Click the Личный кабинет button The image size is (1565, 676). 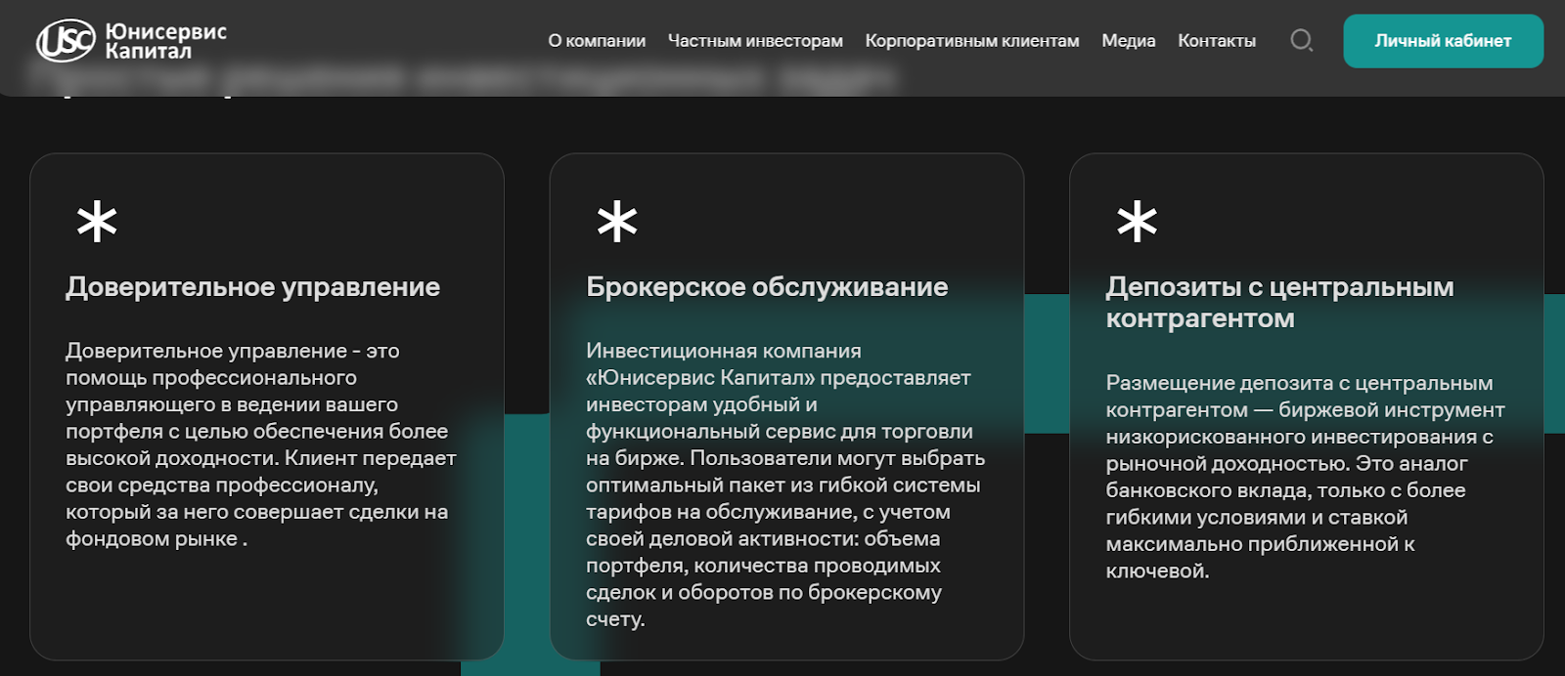tap(1444, 41)
